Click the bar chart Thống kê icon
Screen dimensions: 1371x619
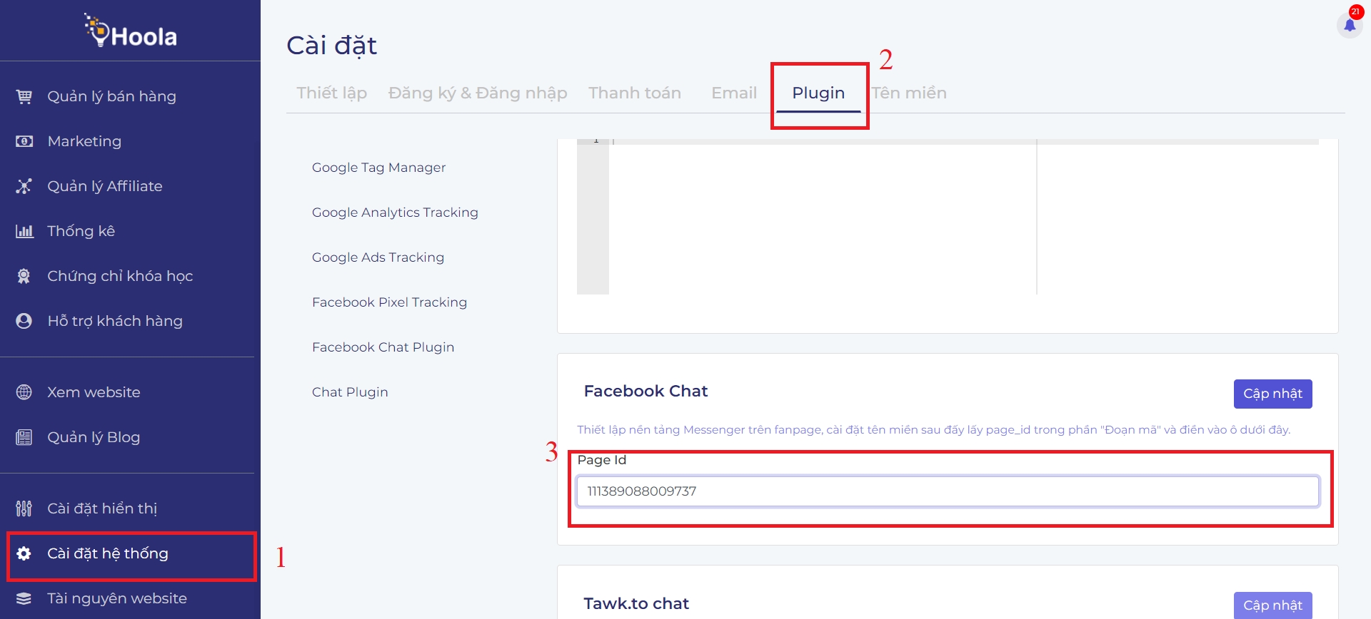[24, 231]
